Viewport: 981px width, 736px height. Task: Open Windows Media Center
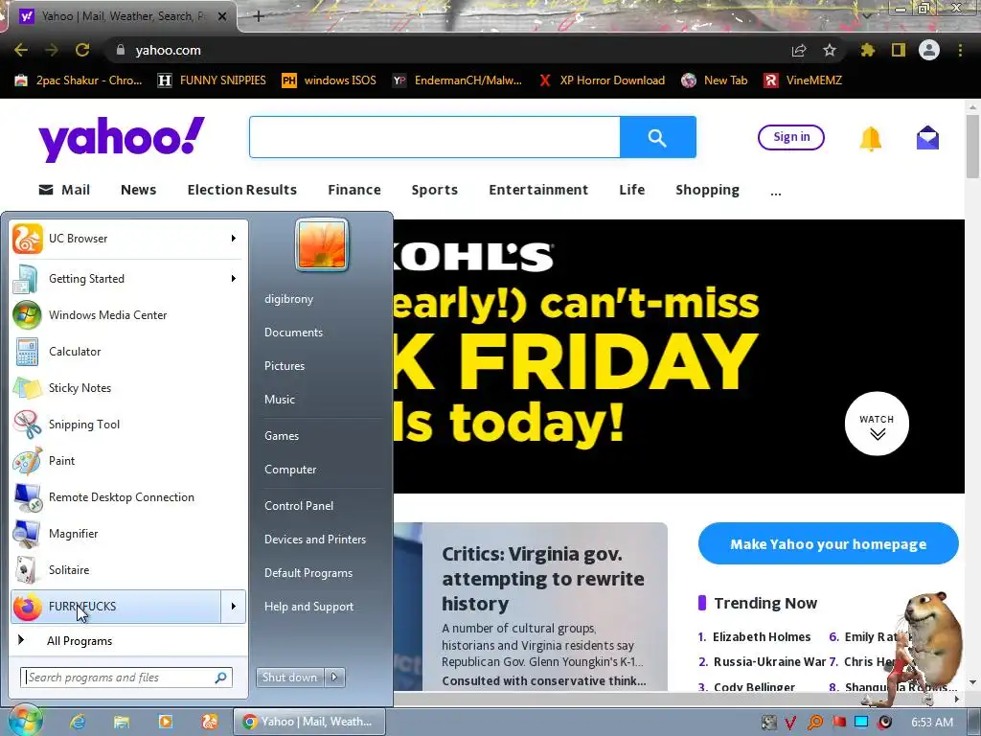128,314
